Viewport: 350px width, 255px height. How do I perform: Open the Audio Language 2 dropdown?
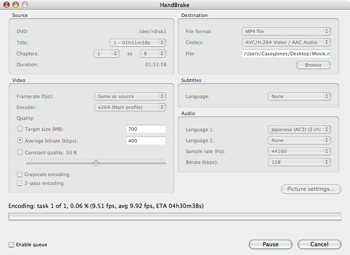[x=299, y=140]
